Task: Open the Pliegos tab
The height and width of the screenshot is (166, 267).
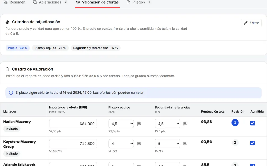Action: (x=139, y=2)
